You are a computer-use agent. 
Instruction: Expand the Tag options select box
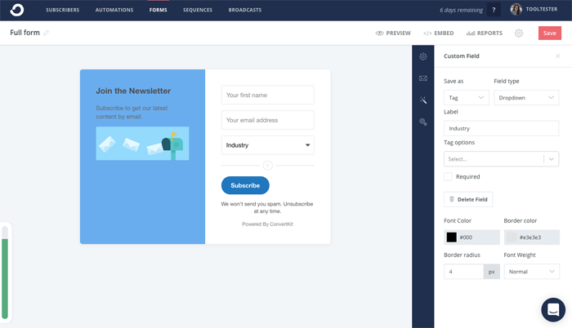click(501, 159)
